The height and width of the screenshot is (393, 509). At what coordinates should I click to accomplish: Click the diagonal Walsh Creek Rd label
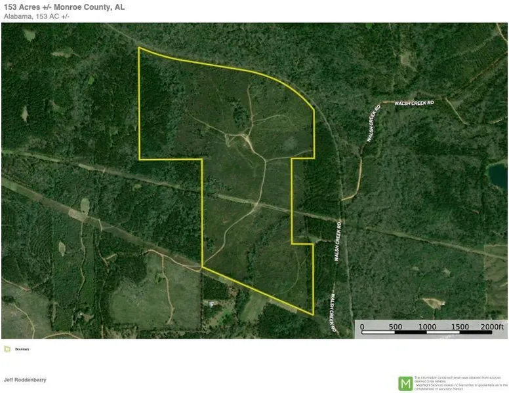tap(373, 123)
